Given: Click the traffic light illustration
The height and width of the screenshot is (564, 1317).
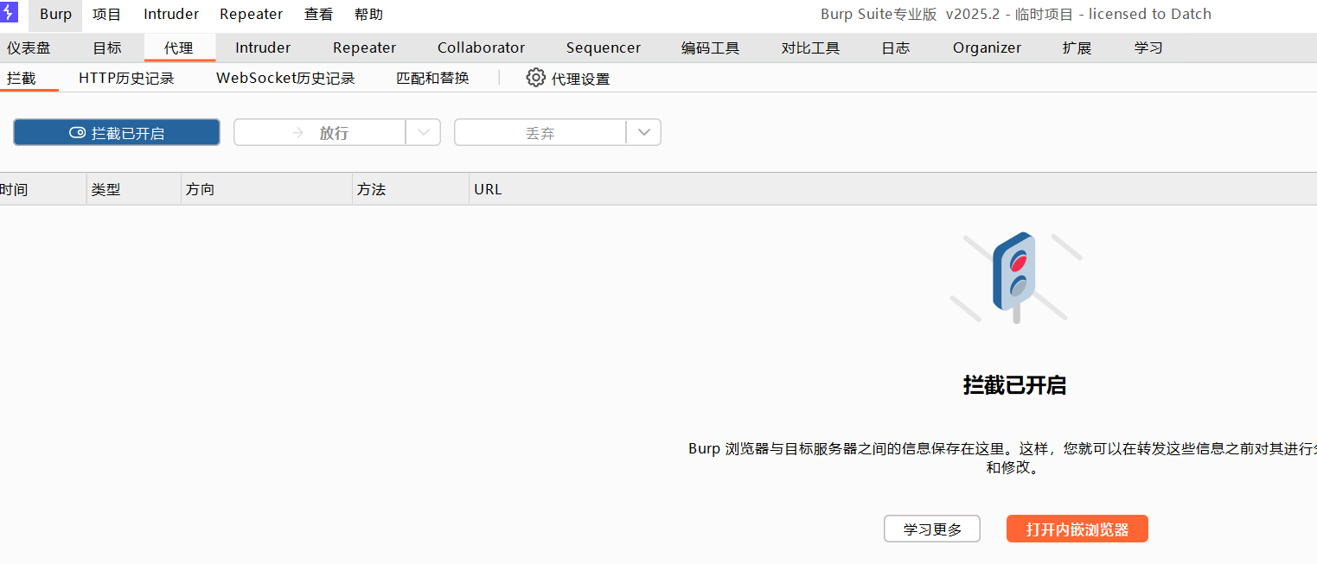Looking at the screenshot, I should [x=1015, y=278].
